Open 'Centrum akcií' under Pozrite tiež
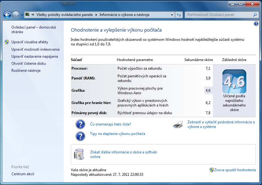Viewport: 262px width, 185px height. pos(23,174)
